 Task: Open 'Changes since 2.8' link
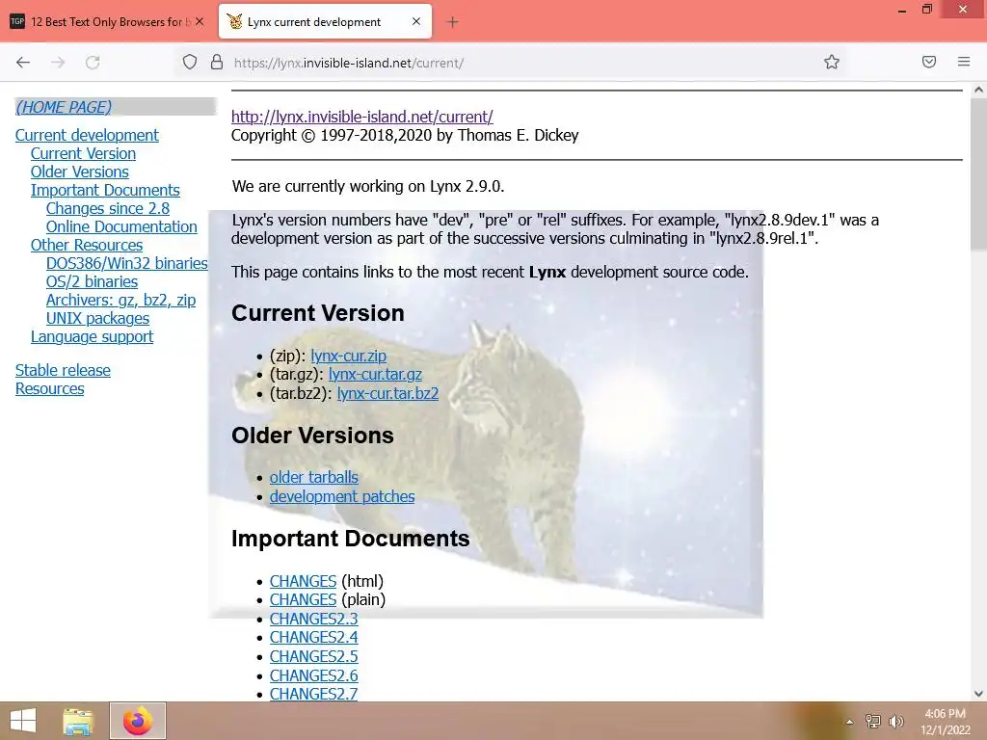click(108, 208)
